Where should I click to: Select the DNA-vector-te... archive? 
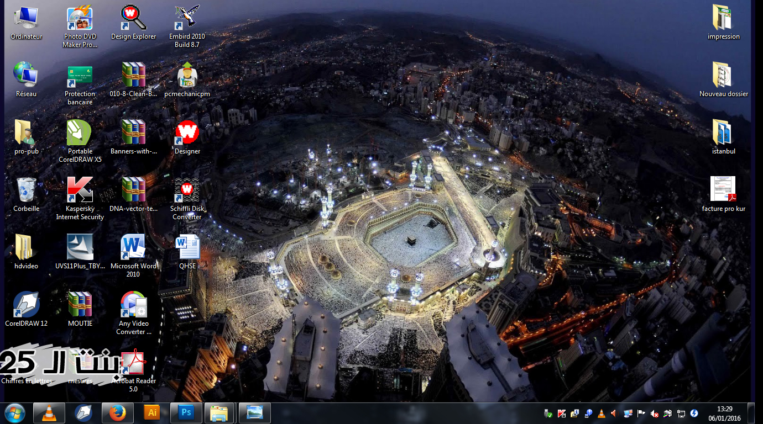pos(133,195)
